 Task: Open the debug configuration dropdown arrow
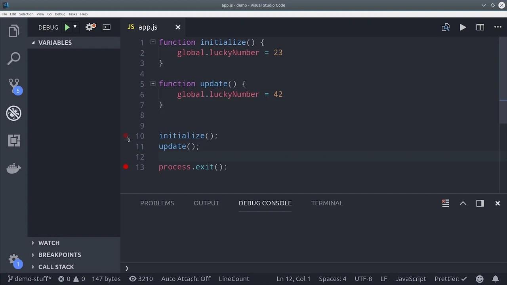click(75, 27)
